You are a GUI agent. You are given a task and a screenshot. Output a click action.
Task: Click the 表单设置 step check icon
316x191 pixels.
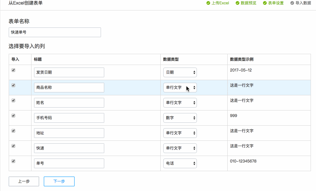pyautogui.click(x=265, y=3)
